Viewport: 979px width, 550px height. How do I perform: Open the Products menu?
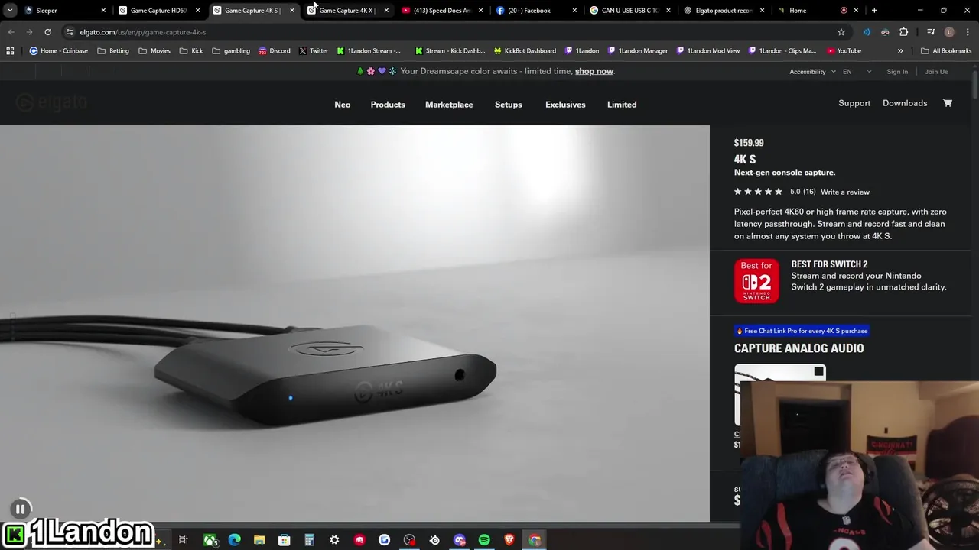pos(388,105)
